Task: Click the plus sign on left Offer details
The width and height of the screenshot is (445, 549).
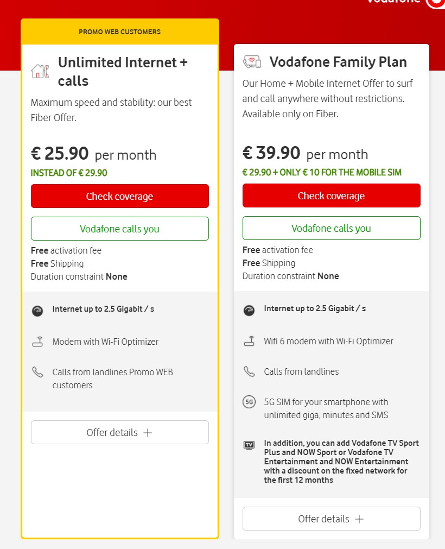Action: [x=147, y=432]
